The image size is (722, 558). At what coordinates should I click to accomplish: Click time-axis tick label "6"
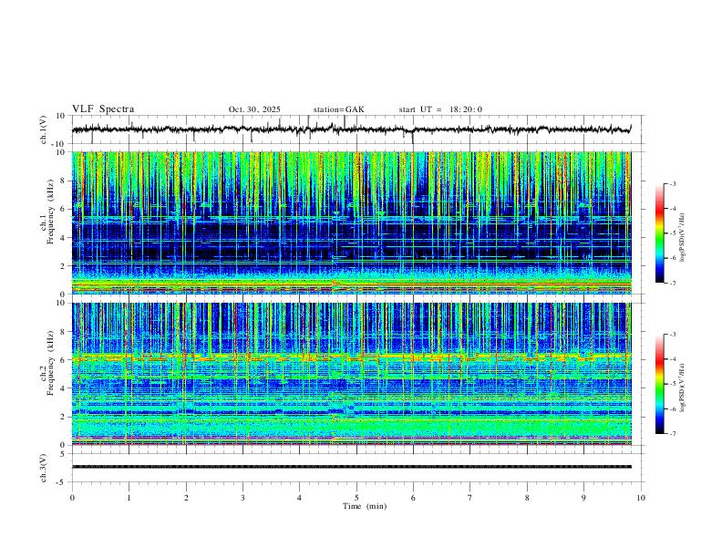click(x=413, y=498)
